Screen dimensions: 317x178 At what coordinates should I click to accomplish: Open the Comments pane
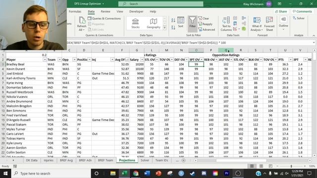(x=302, y=11)
